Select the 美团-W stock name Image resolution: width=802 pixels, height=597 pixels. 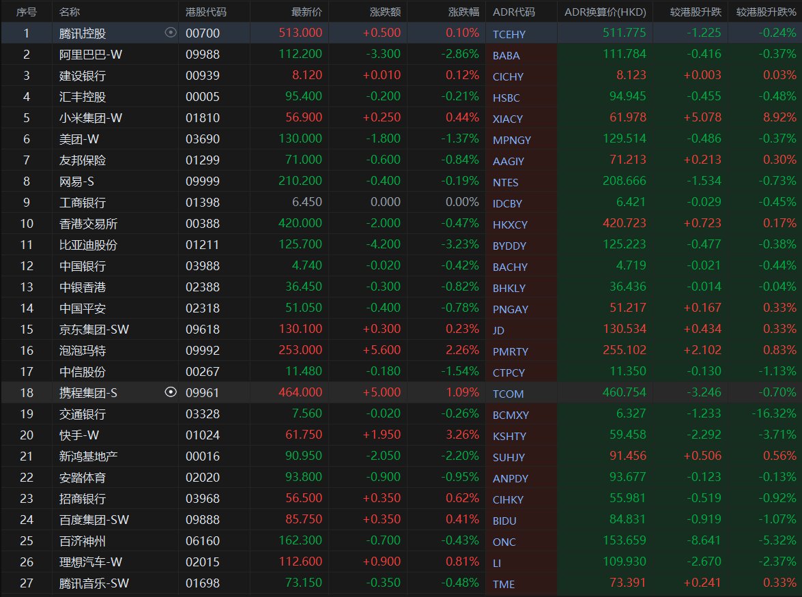[78, 139]
